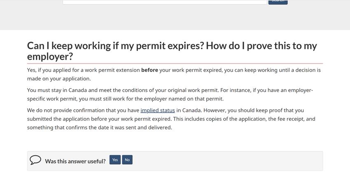Click the paragraph starting "Yes, if you applied"

(x=174, y=74)
